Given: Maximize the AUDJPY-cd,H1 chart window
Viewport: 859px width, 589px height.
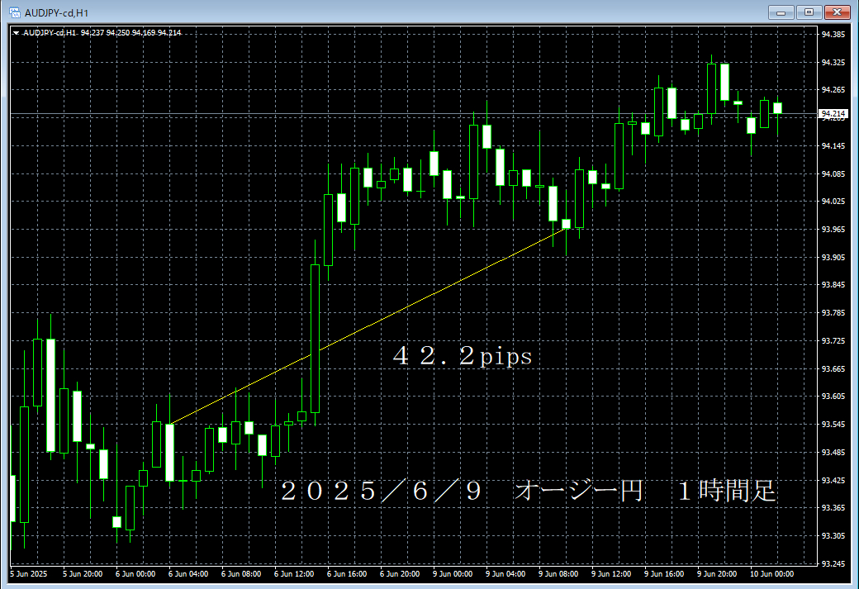Looking at the screenshot, I should tap(809, 12).
